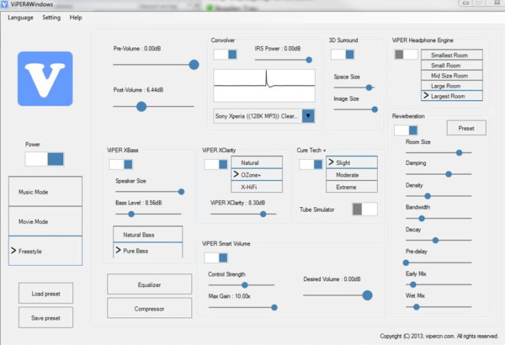Toggle the ViPER XBass switch
The height and width of the screenshot is (345, 505).
pyautogui.click(x=121, y=164)
